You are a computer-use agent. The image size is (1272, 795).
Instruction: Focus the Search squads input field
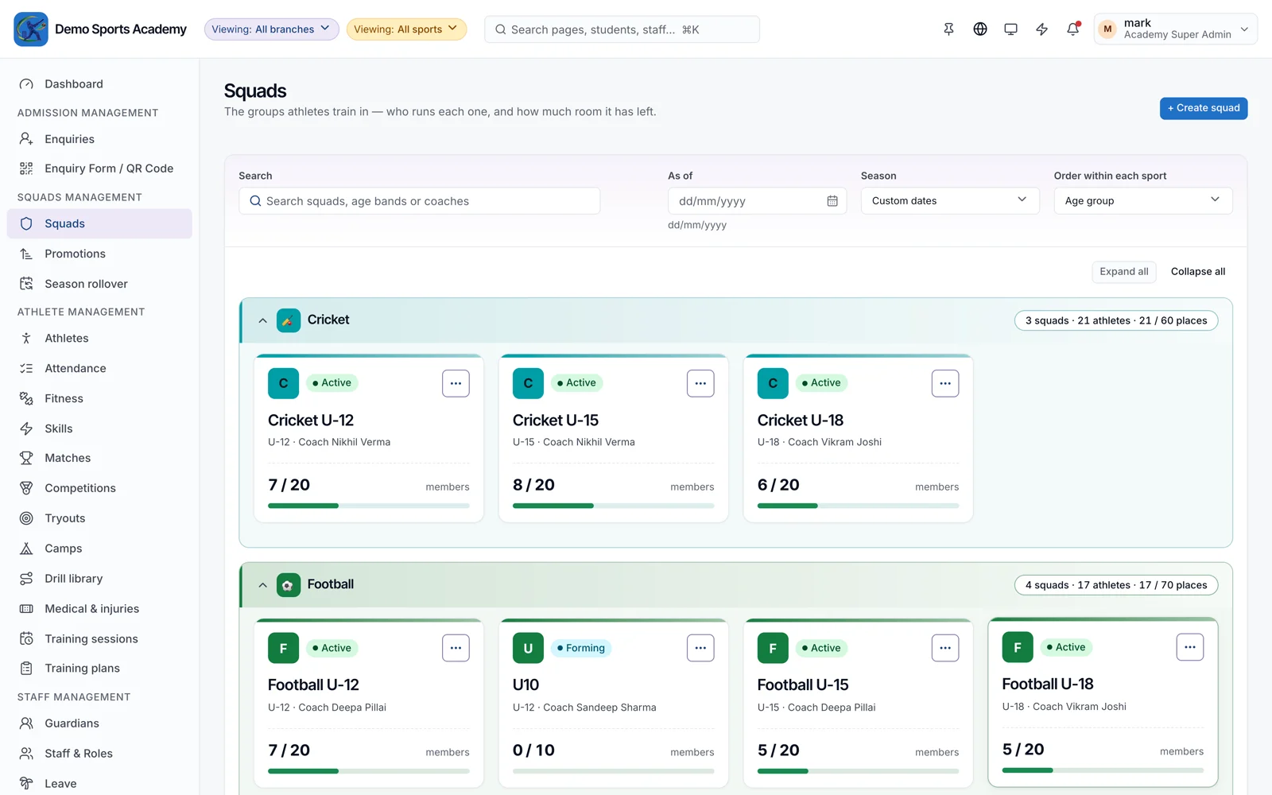coord(420,201)
